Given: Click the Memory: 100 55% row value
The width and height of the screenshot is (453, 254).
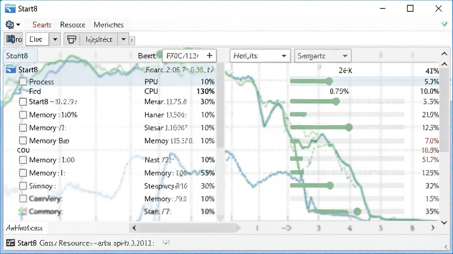Looking at the screenshot, I should [208, 173].
